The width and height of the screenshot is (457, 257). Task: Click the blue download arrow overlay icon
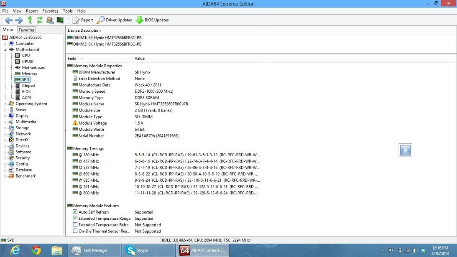tap(406, 150)
